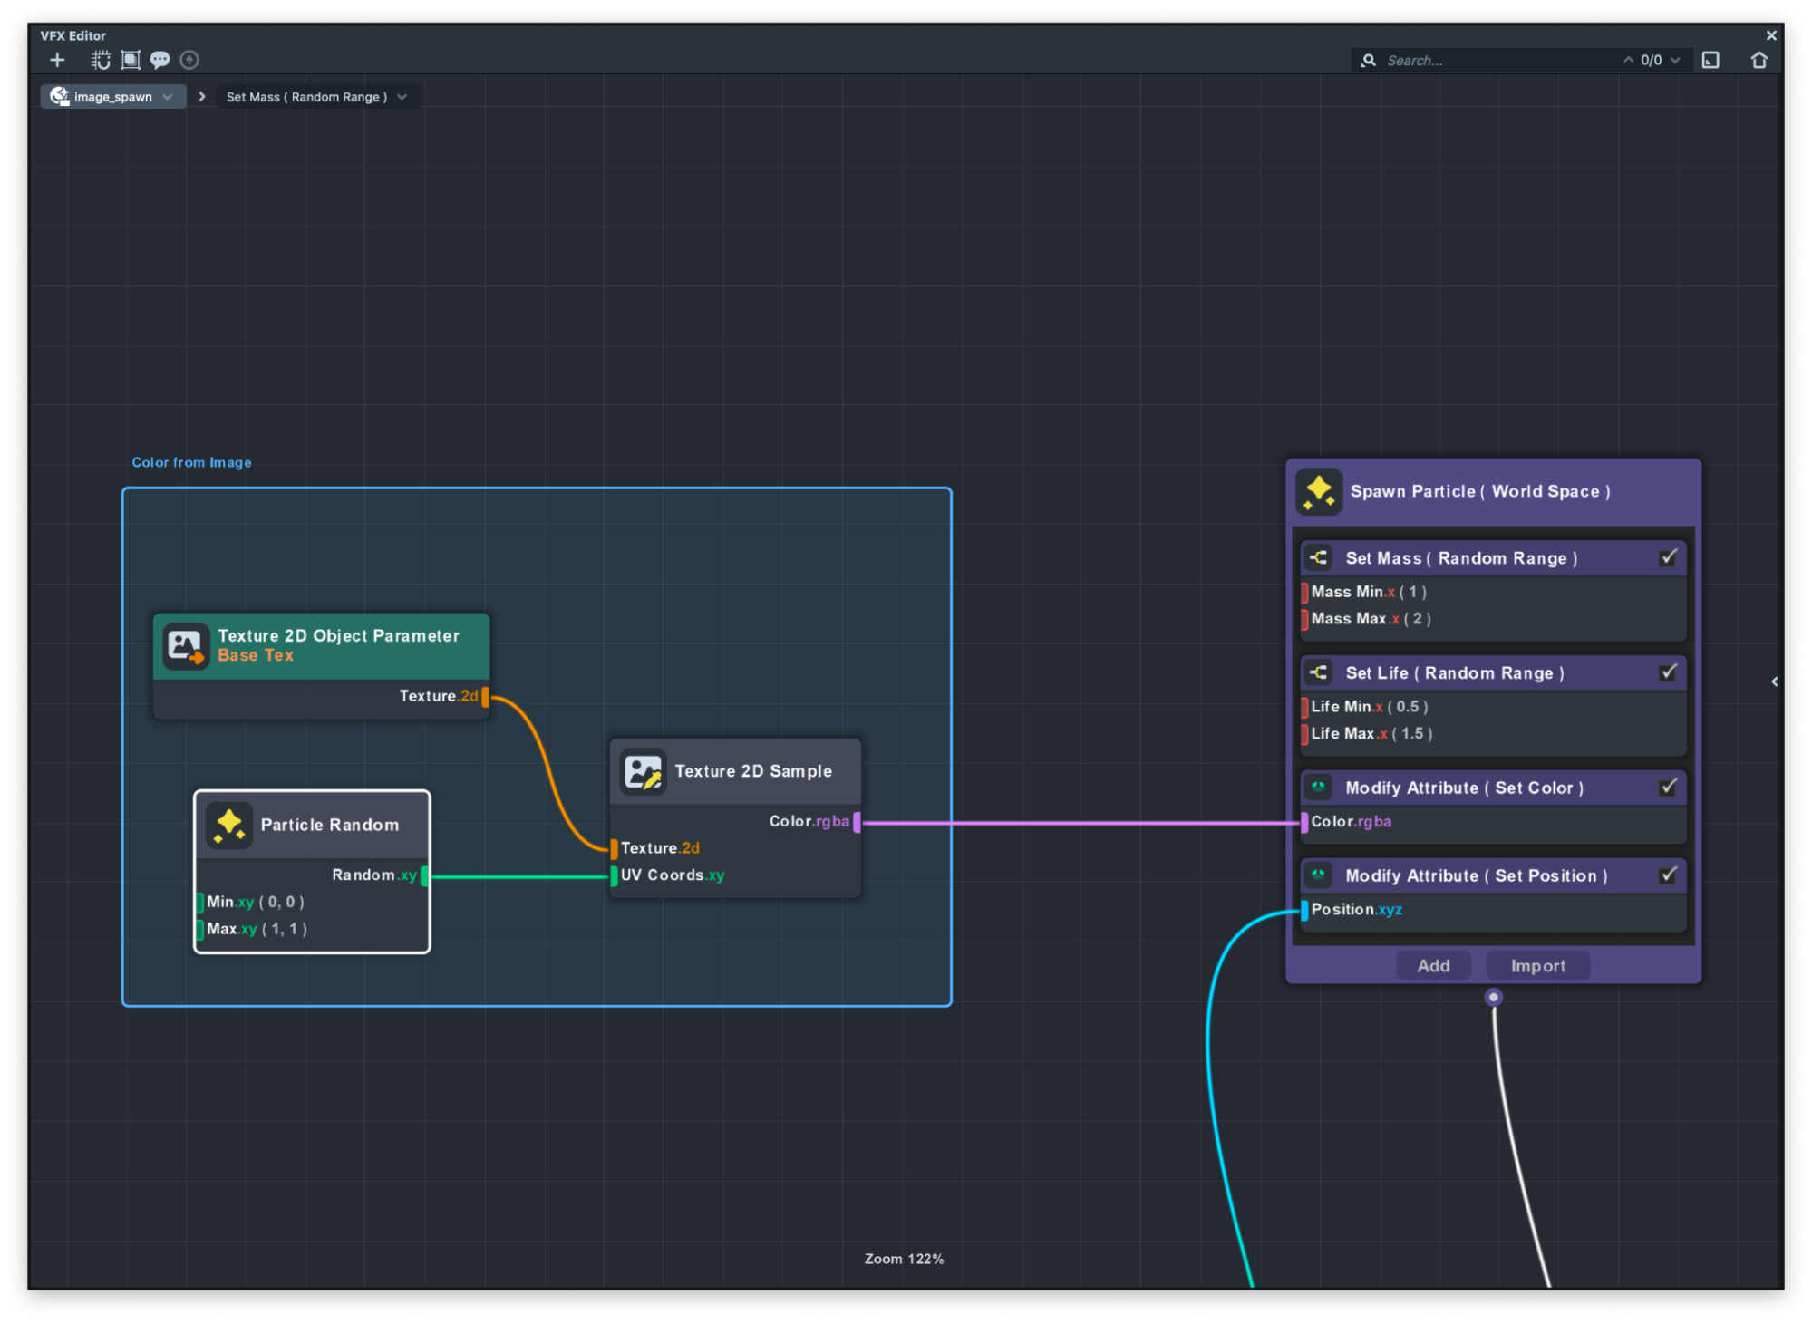
Task: Click the minimap panel icon beside search
Action: [1710, 60]
